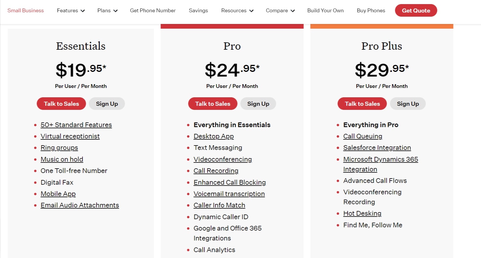Viewport: 481px width, 258px height.
Task: Open Build Your Own page
Action: 325,11
